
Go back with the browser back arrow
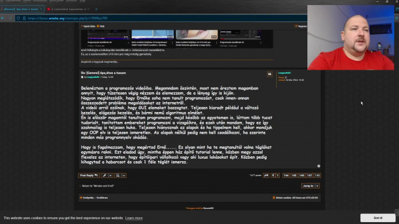tap(2, 18)
